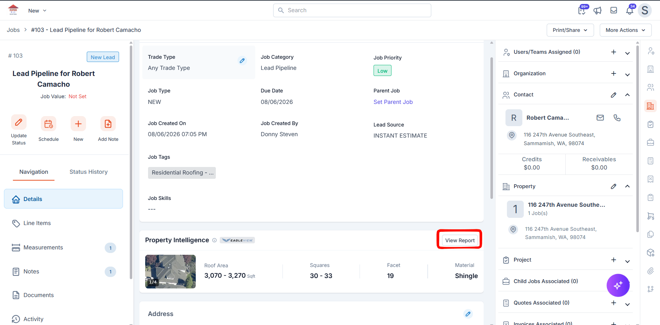The height and width of the screenshot is (325, 660).
Task: Call Robert Camacho via phone icon
Action: pos(617,118)
